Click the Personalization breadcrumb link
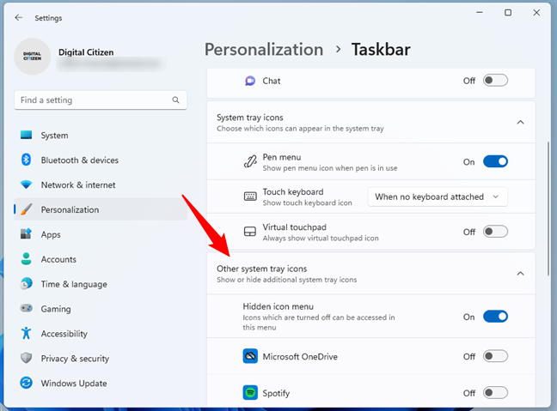 (264, 50)
